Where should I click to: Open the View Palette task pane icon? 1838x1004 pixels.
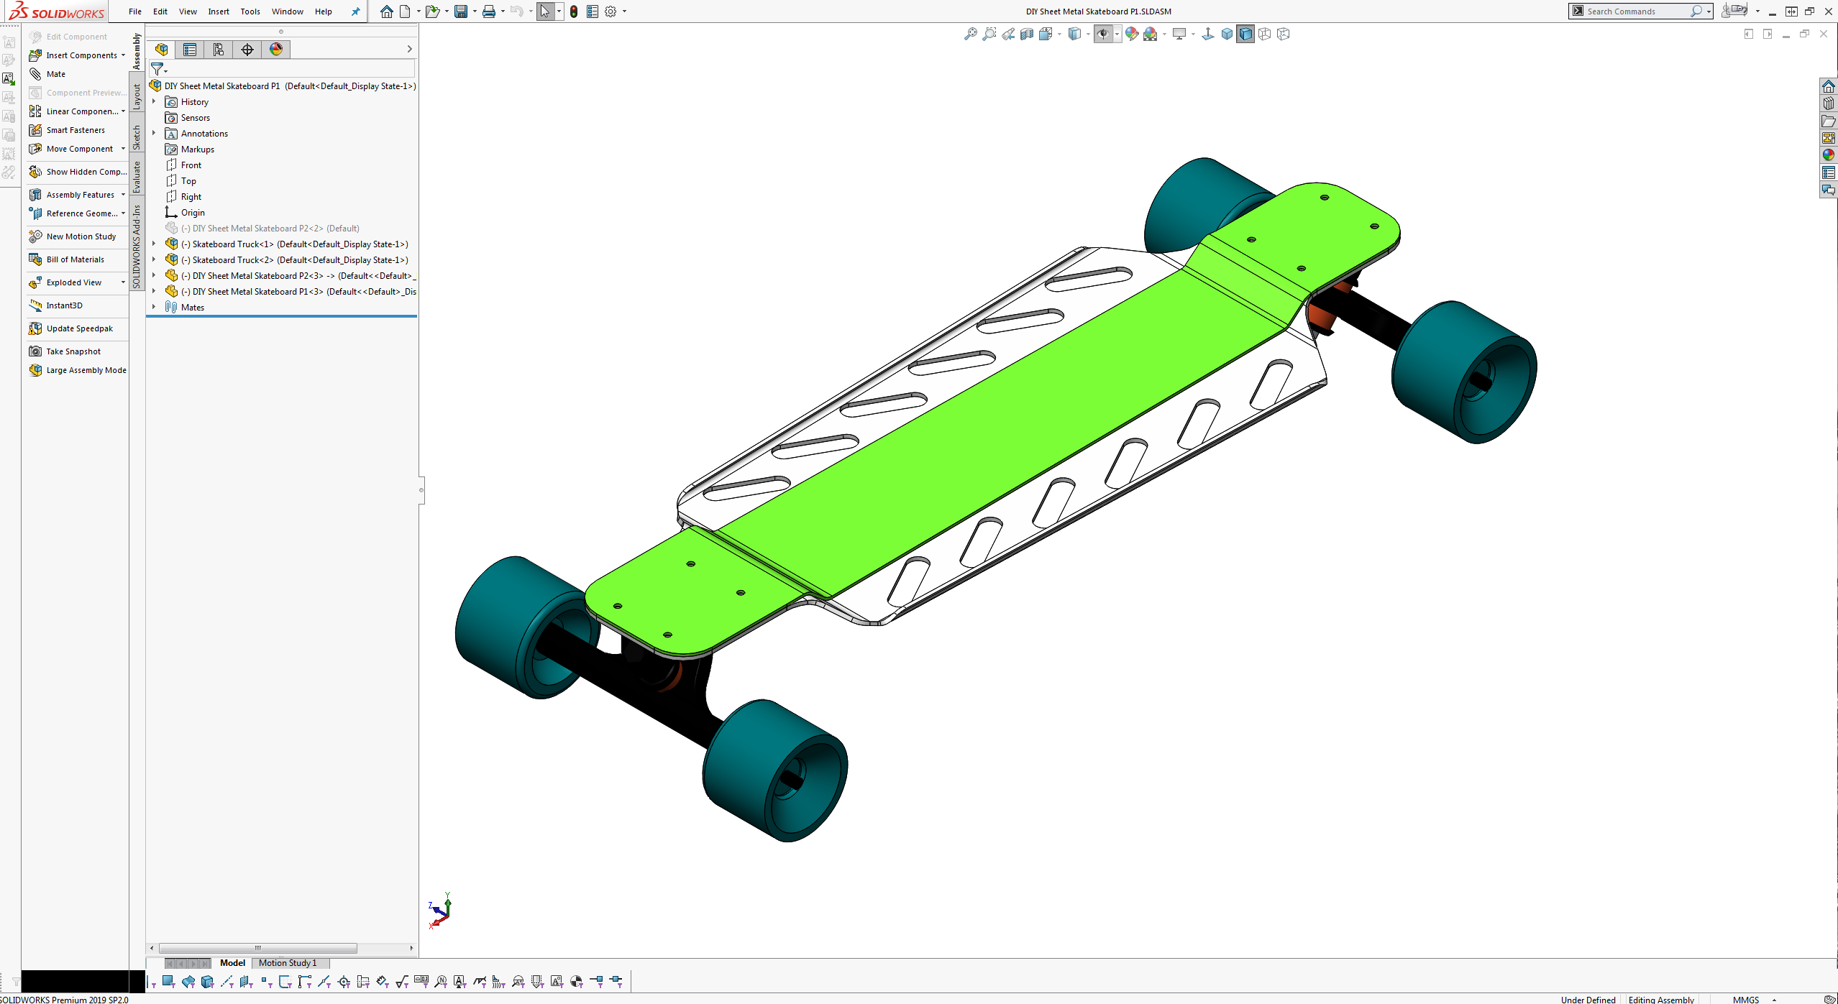pyautogui.click(x=1829, y=138)
